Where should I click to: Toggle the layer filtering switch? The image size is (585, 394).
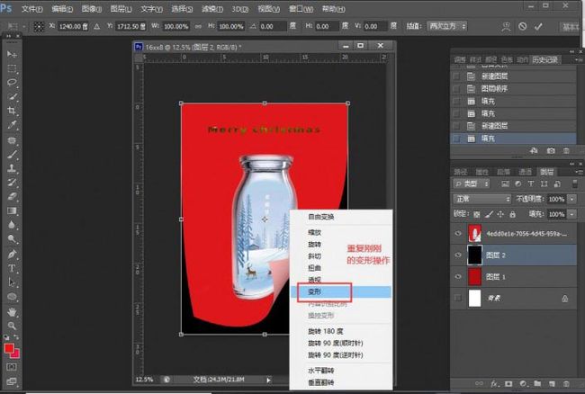[x=574, y=184]
